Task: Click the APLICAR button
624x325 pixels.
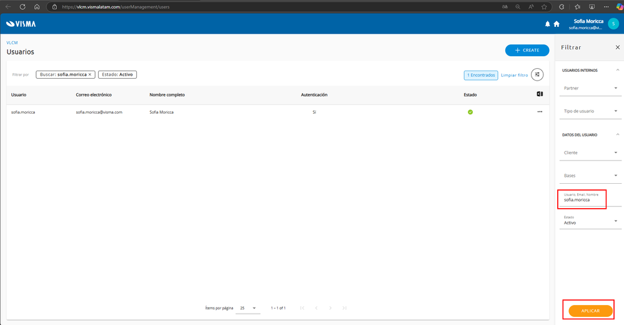Action: 590,311
